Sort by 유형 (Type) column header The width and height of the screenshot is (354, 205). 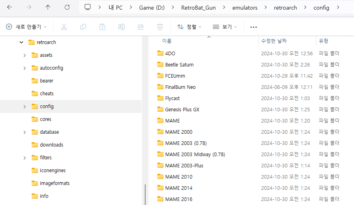click(323, 41)
